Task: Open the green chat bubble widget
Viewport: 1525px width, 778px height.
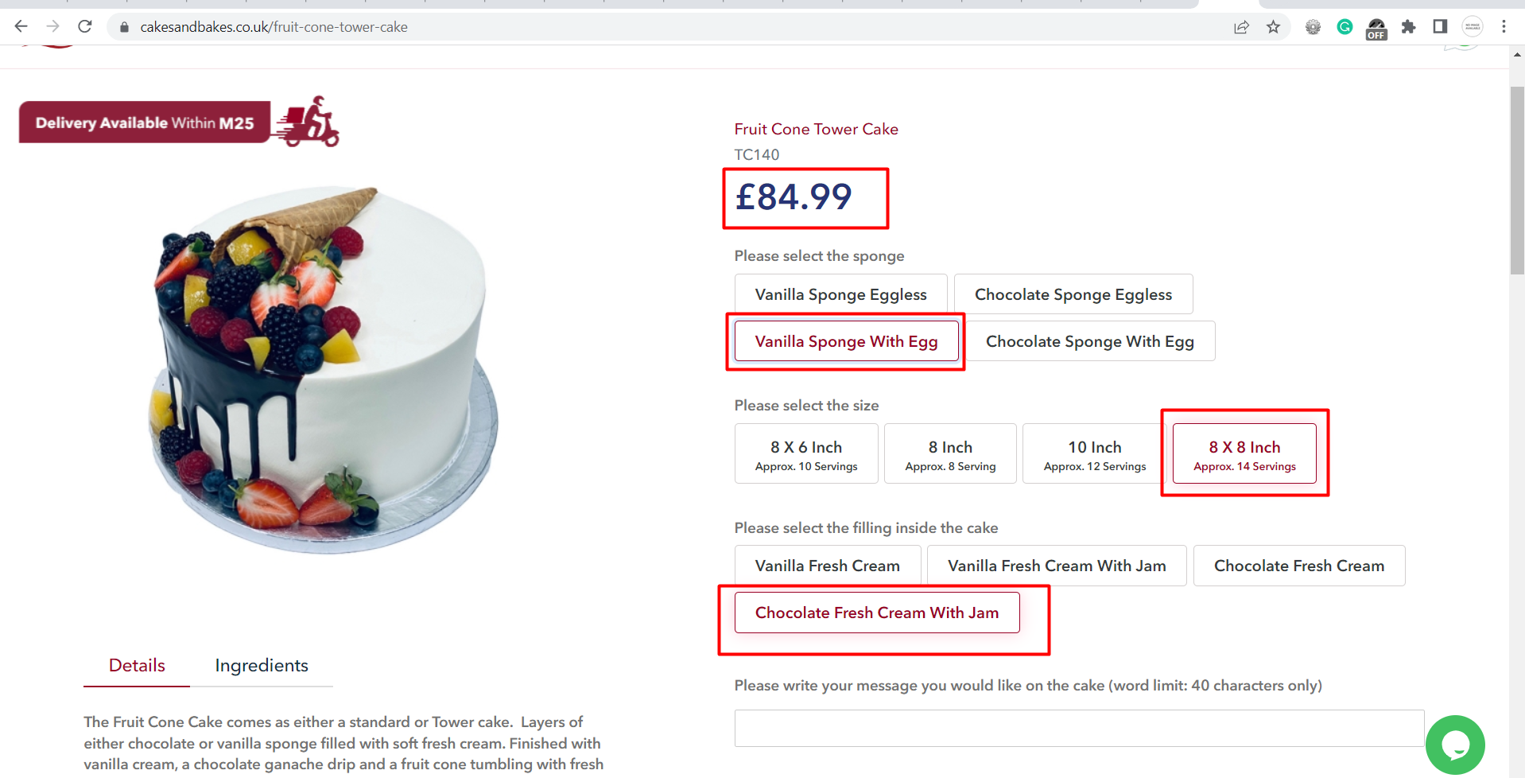Action: pos(1455,745)
